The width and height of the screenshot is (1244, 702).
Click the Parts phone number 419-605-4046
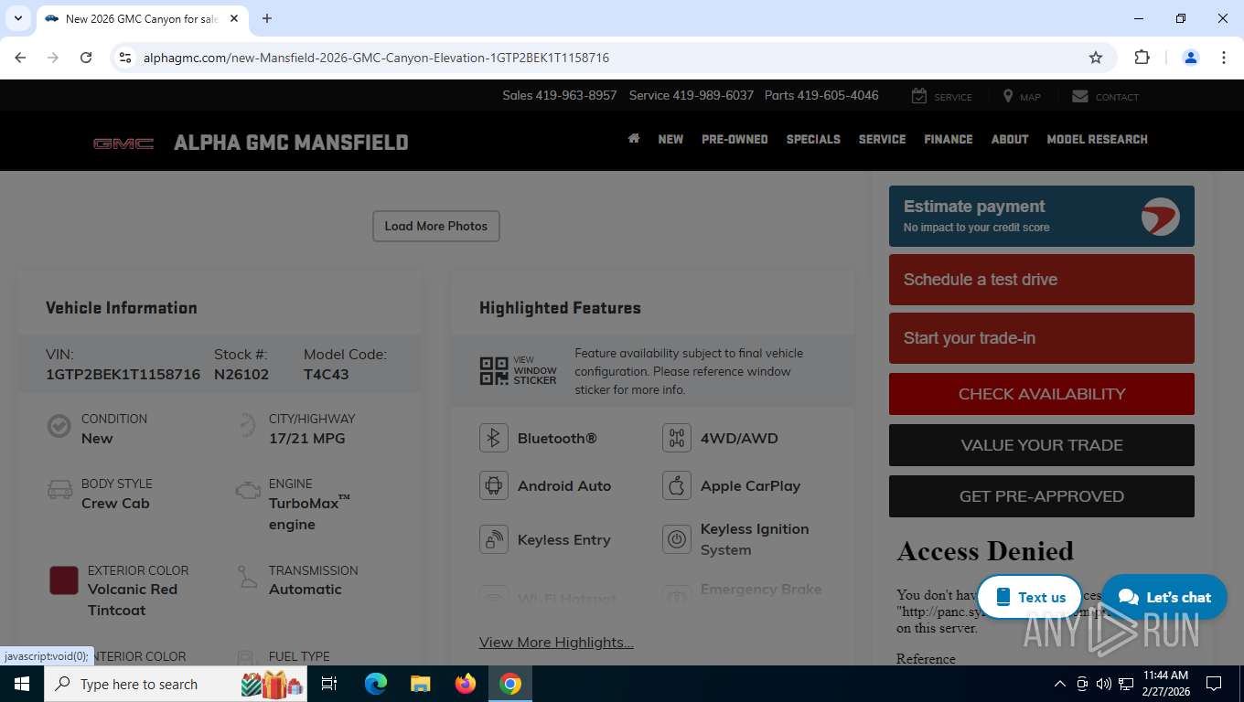[x=838, y=95]
